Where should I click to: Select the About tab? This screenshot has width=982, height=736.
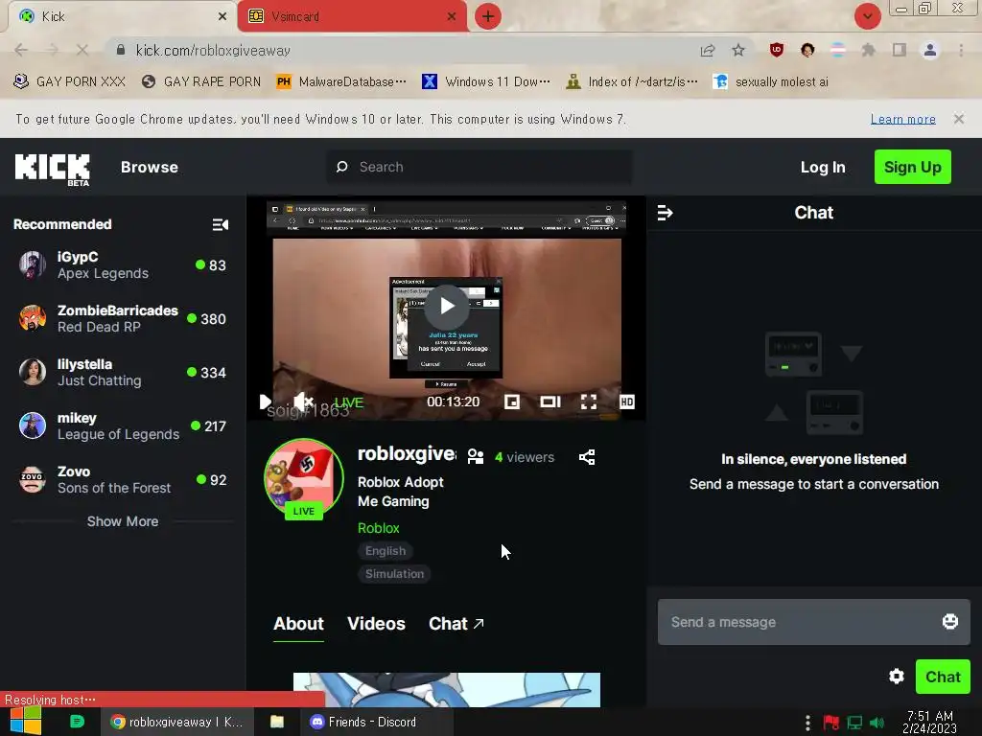(299, 623)
